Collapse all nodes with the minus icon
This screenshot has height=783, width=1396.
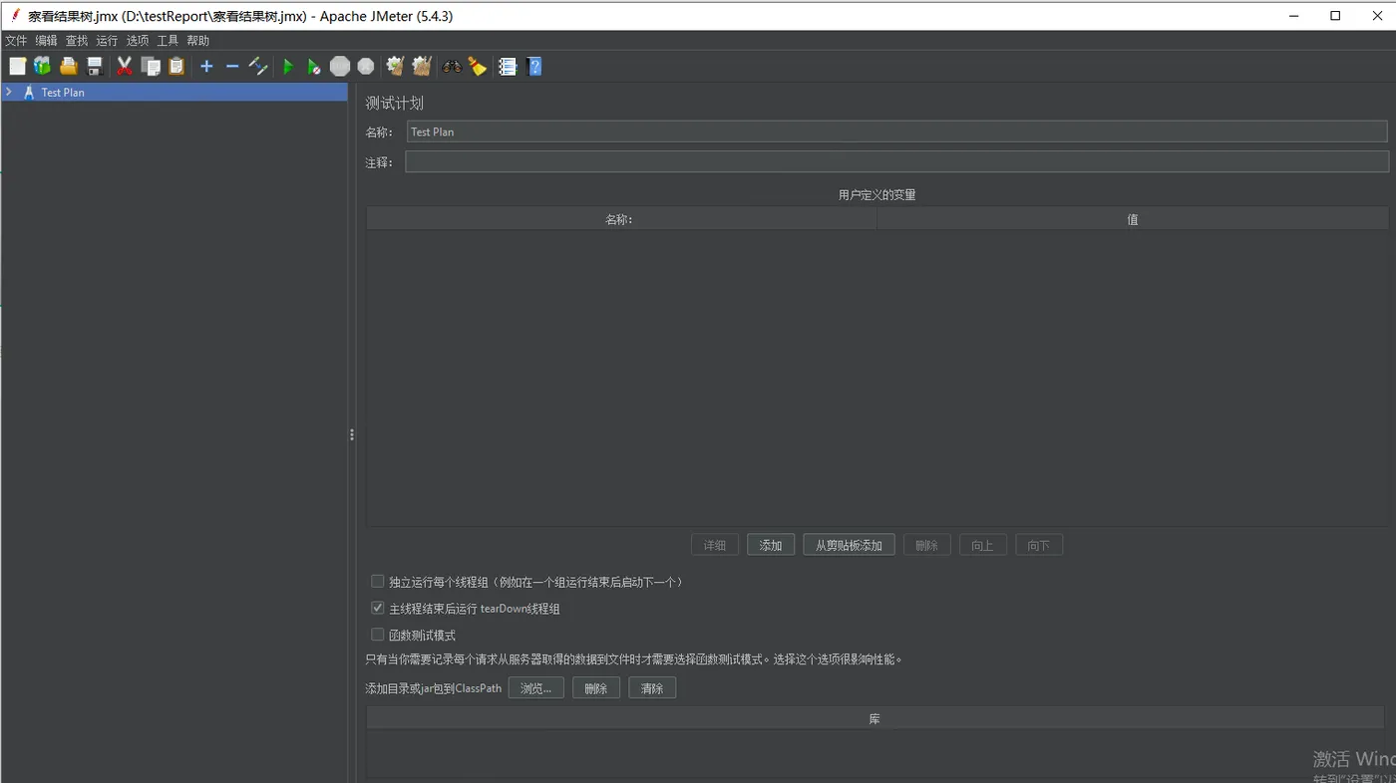pyautogui.click(x=232, y=67)
